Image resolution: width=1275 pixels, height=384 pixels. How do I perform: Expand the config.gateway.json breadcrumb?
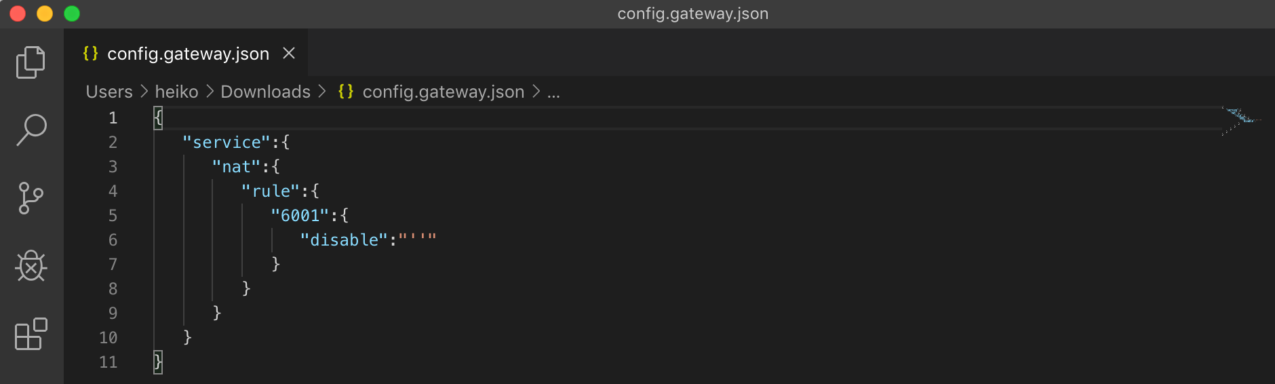pos(444,92)
